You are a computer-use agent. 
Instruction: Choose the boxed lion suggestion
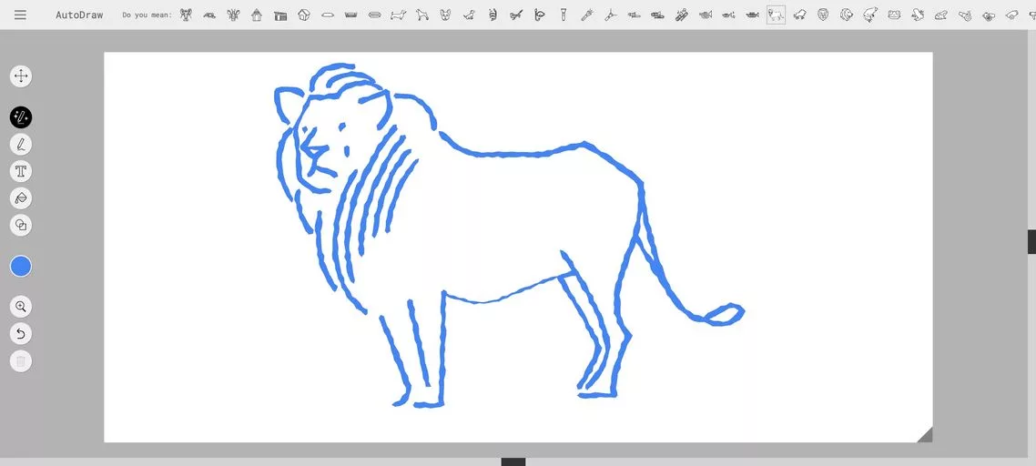(776, 15)
